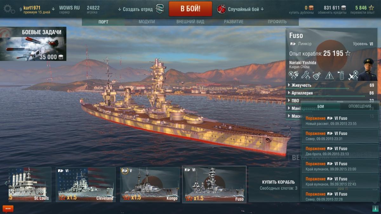The image size is (381, 214).
Task: Open the orange chat bubble icon
Action: click(8, 209)
